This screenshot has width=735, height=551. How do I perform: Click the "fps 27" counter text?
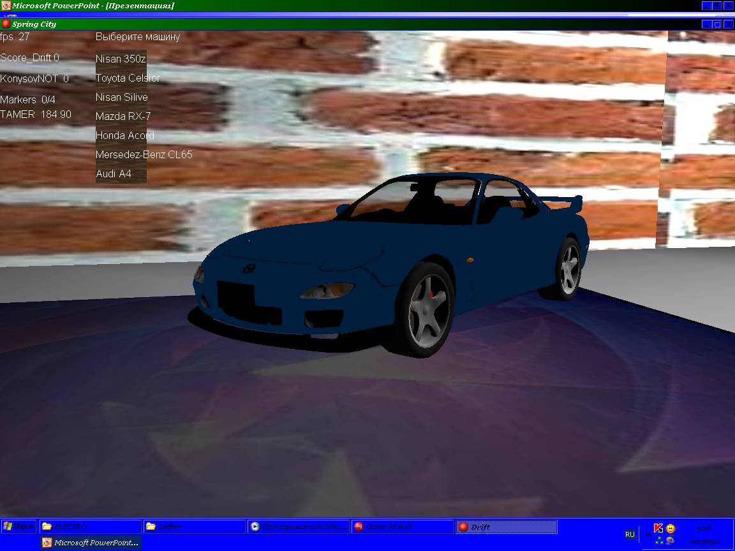tap(15, 36)
